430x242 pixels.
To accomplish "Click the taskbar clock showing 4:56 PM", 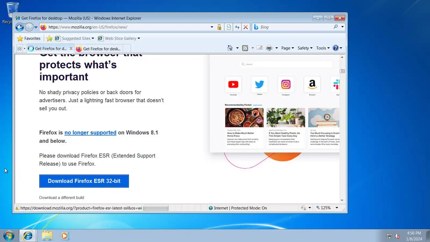I will tap(414, 236).
